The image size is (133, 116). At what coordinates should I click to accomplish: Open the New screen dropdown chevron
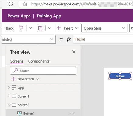click(38, 79)
